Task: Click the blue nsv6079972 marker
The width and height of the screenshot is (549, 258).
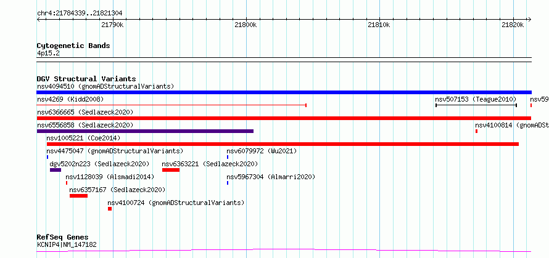Action: coord(228,157)
